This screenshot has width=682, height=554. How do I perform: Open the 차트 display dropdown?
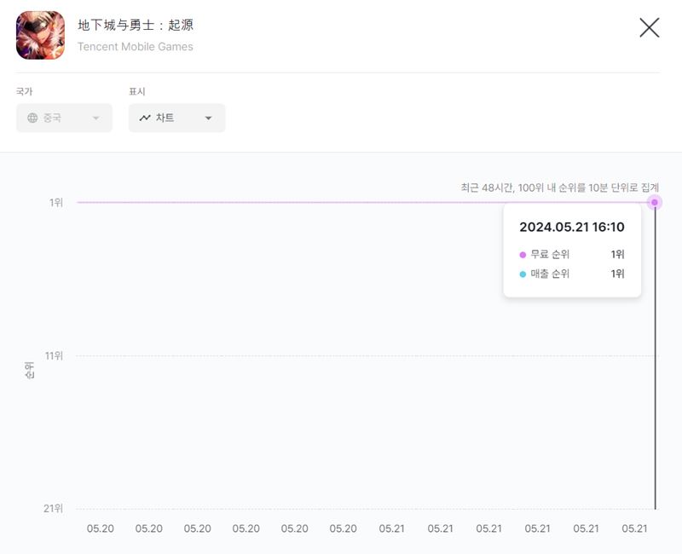[177, 118]
